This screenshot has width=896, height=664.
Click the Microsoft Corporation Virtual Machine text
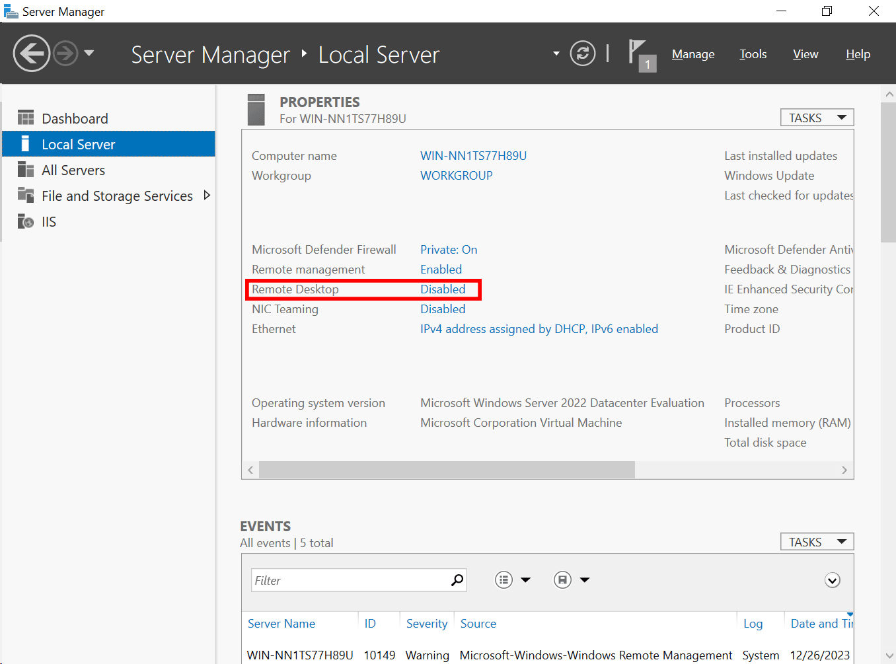pos(521,423)
